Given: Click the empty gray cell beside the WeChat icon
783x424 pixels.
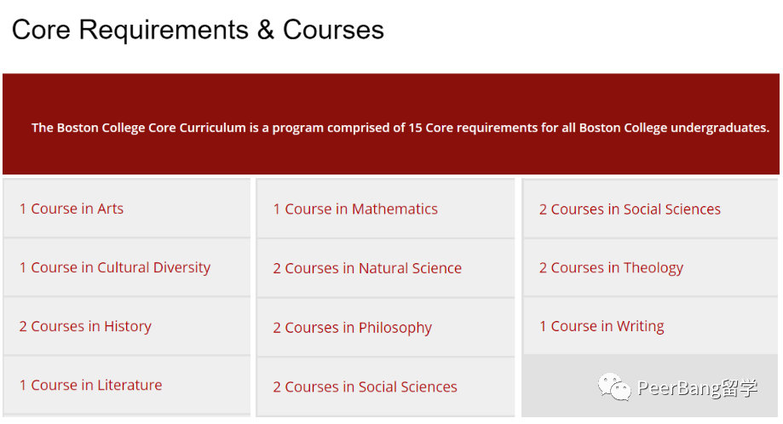Looking at the screenshot, I should coord(559,386).
